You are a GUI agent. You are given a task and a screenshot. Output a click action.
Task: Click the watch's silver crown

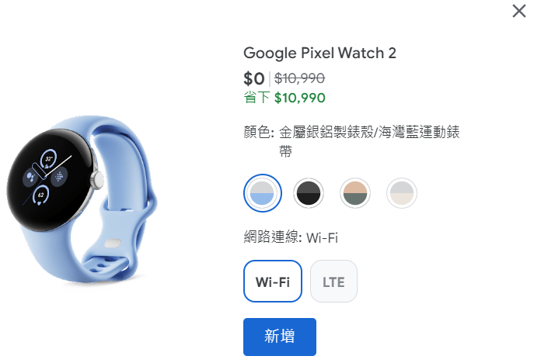point(97,180)
